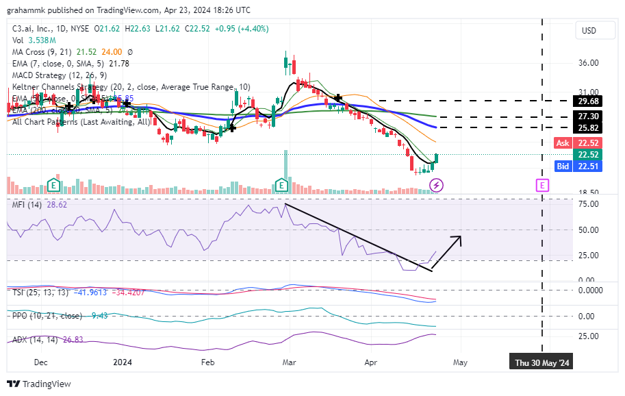The height and width of the screenshot is (396, 625).
Task: Click the magenta future earnings E marker
Action: 542,185
